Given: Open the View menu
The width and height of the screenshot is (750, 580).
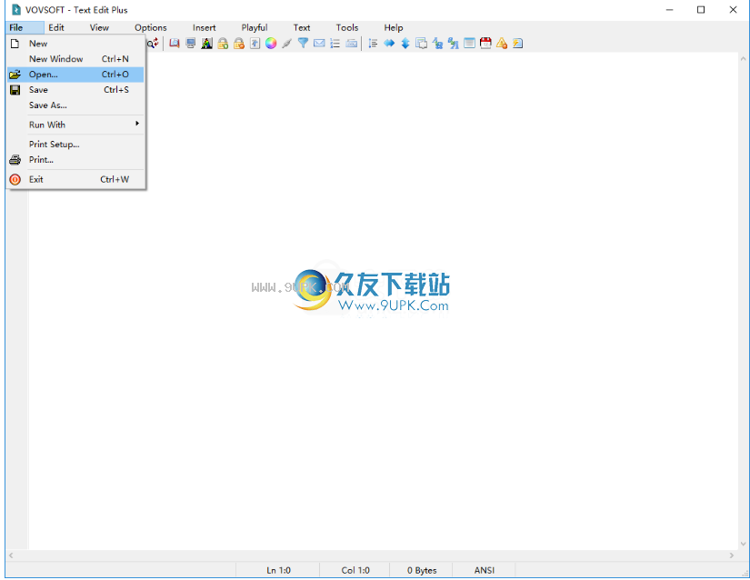Looking at the screenshot, I should tap(99, 28).
